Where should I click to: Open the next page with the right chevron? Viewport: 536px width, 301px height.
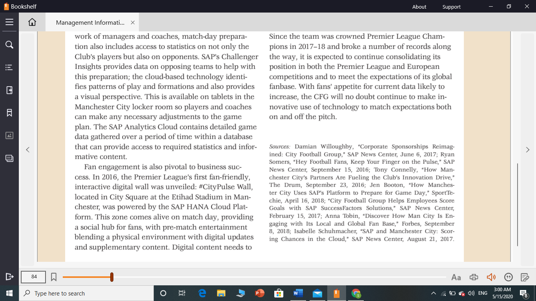pyautogui.click(x=527, y=149)
